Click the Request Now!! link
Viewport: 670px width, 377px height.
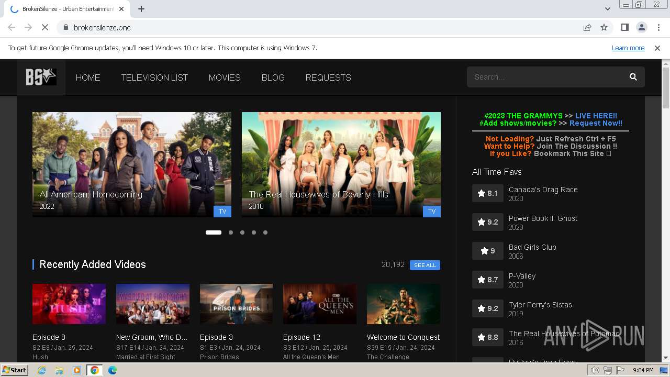(596, 123)
